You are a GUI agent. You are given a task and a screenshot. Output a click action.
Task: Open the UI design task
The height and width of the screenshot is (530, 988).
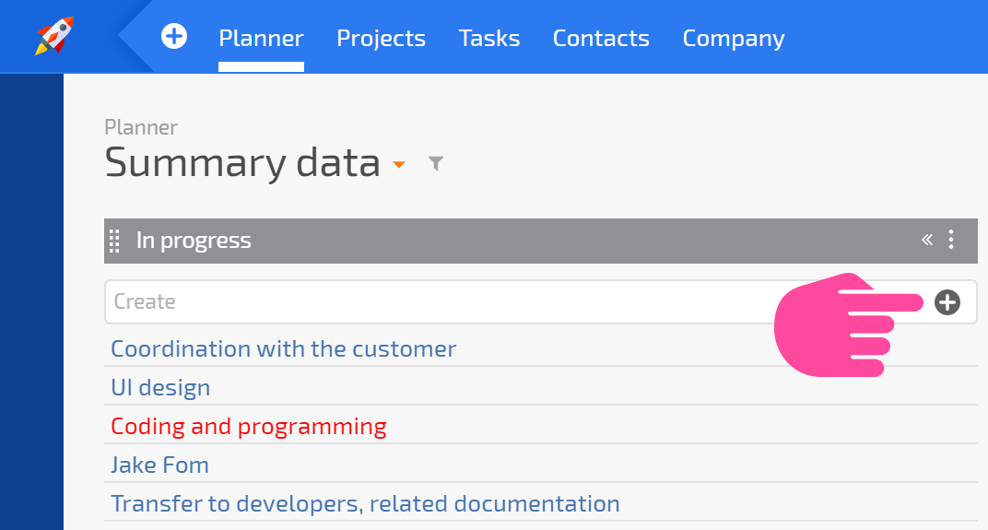click(x=160, y=387)
